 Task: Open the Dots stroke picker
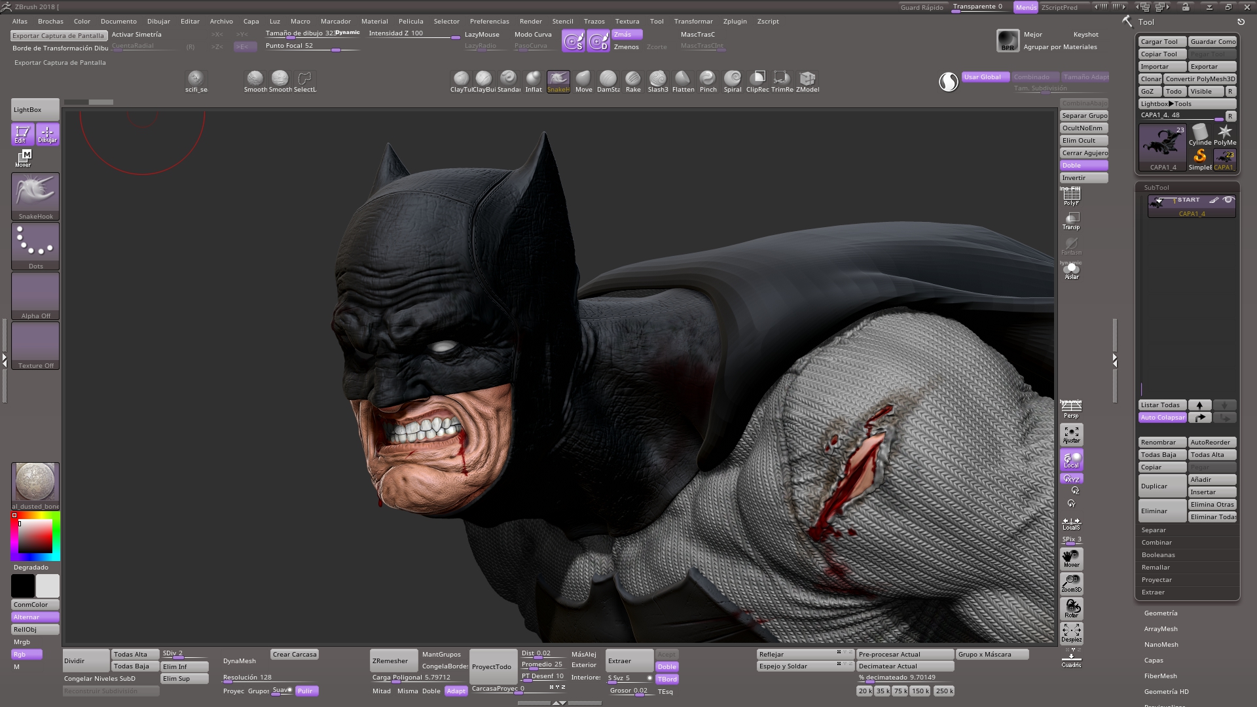tap(35, 246)
